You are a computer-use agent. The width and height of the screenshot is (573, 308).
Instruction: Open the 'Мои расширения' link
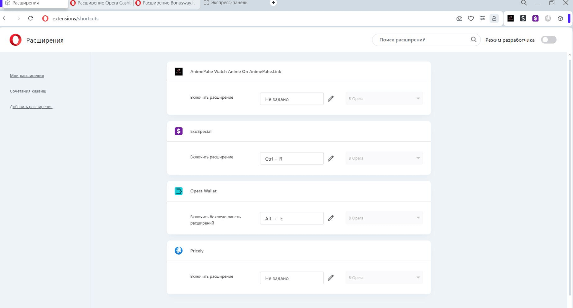(27, 76)
